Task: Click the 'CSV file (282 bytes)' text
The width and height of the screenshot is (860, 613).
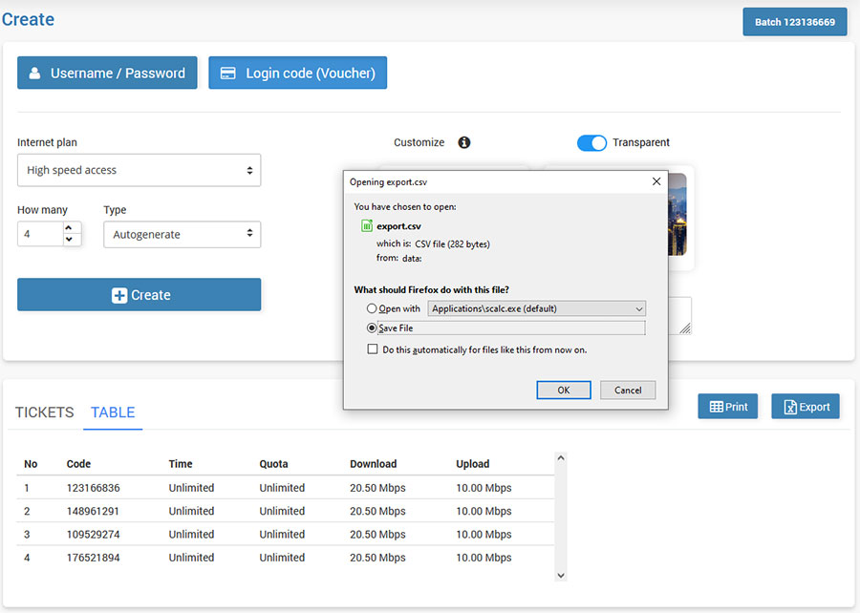Action: [x=453, y=244]
